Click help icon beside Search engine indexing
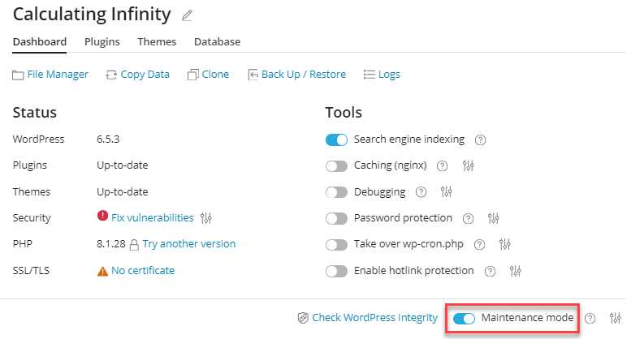This screenshot has height=339, width=631. pos(480,139)
